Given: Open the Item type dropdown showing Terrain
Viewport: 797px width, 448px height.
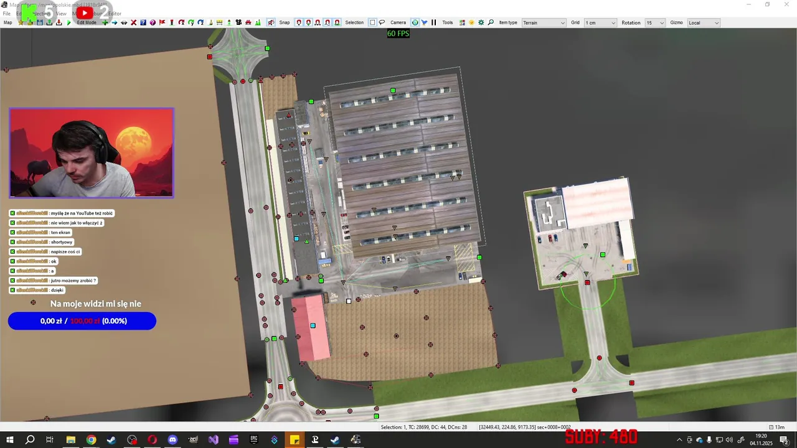Looking at the screenshot, I should [x=544, y=22].
